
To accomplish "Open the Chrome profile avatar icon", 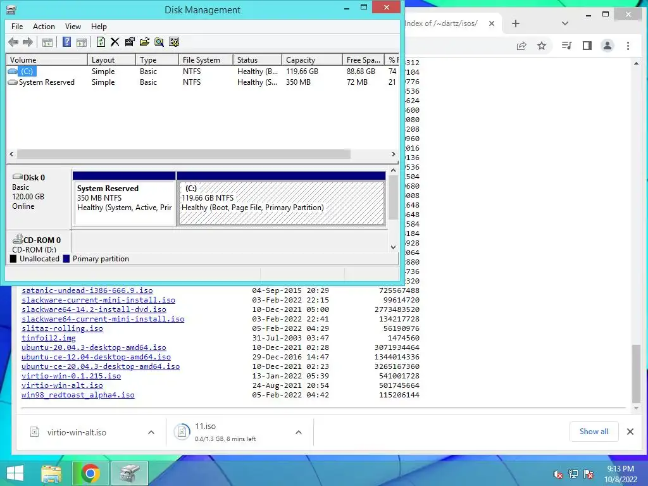I will pos(607,46).
